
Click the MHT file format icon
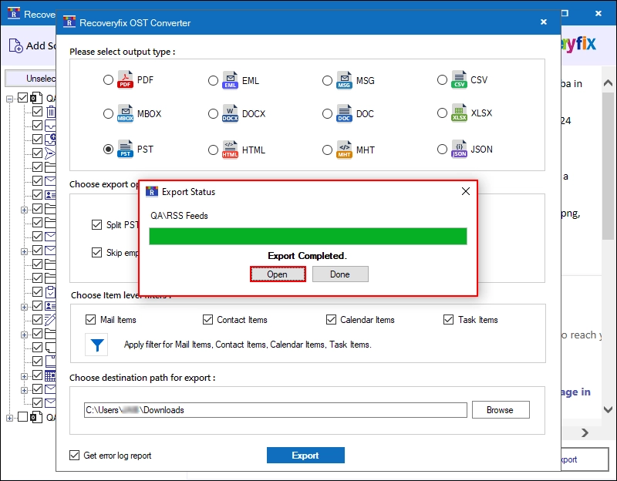point(344,150)
